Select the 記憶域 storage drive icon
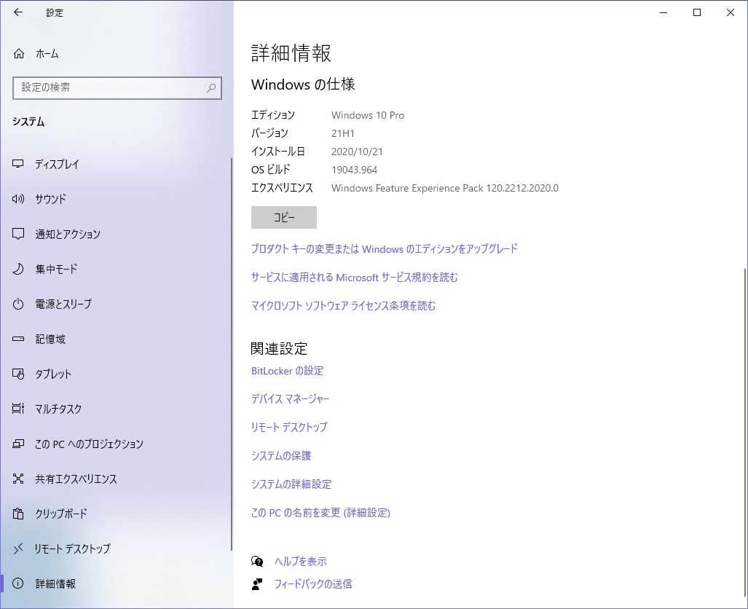Viewport: 748px width, 609px height. point(18,339)
